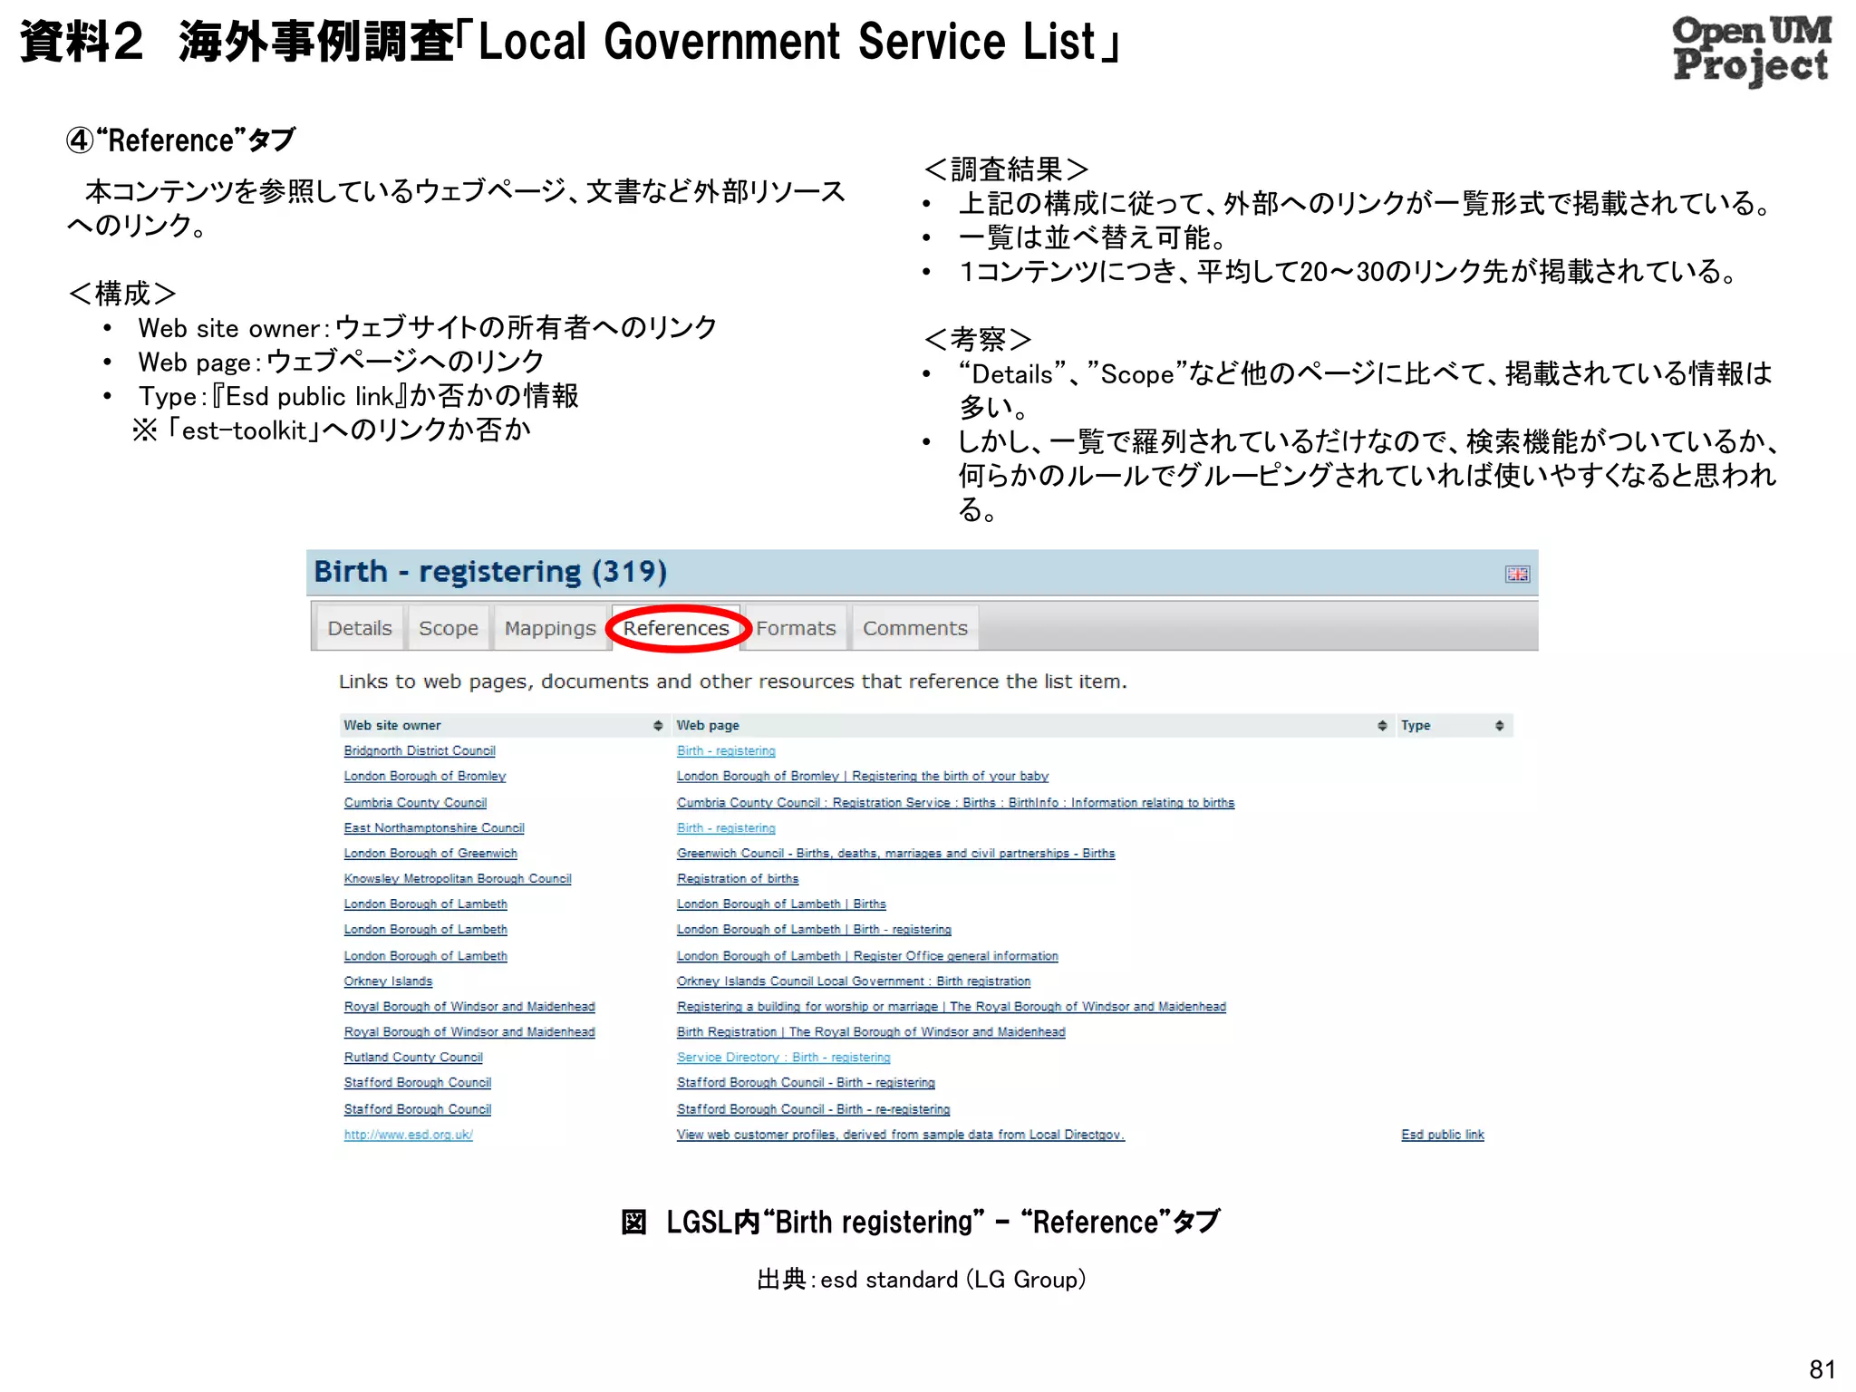Open Registration of births page link
Viewport: 1856px width, 1392px height.
click(x=738, y=878)
